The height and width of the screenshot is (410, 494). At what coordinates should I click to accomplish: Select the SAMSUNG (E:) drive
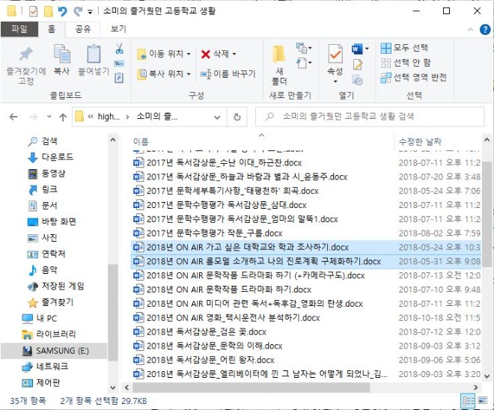pyautogui.click(x=54, y=350)
